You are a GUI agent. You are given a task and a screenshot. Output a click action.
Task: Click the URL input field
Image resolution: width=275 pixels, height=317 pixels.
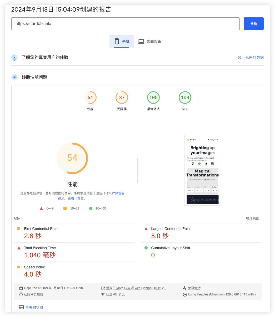tap(125, 23)
